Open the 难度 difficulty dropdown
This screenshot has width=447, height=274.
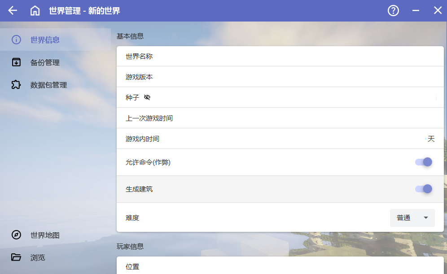coord(412,218)
